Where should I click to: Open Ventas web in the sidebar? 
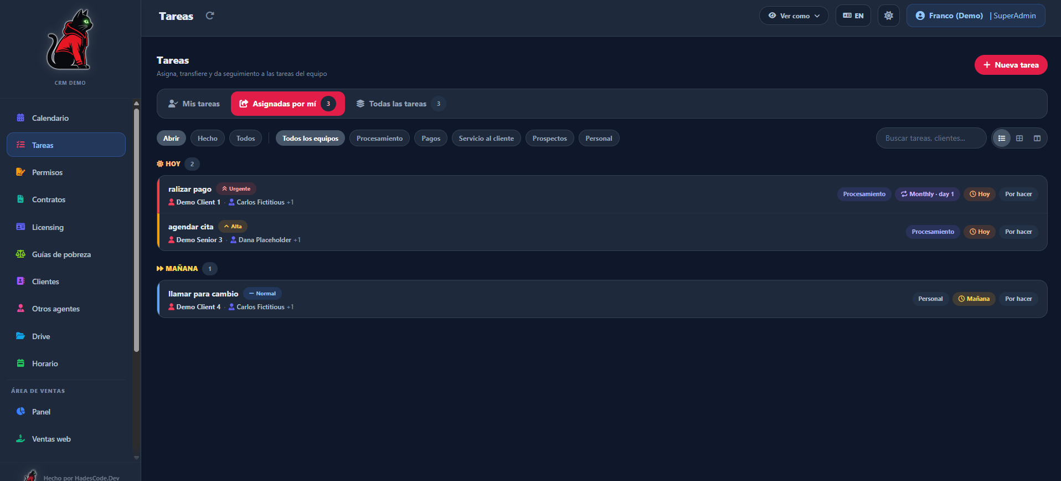pyautogui.click(x=66, y=439)
